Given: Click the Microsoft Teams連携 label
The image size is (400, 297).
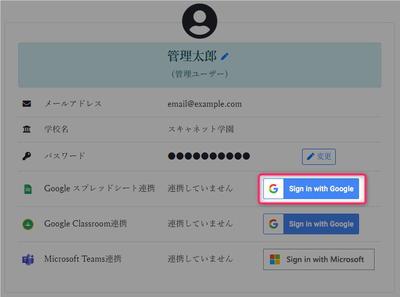Looking at the screenshot, I should (x=83, y=259).
